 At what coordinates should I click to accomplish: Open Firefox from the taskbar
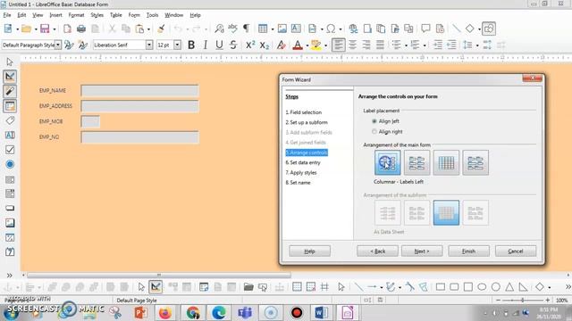click(x=164, y=313)
